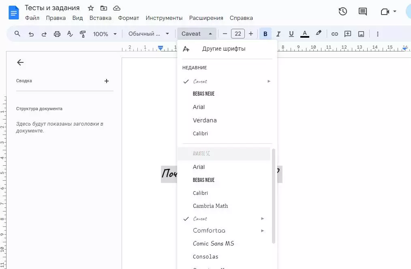Open the zoom 100% dropdown
The width and height of the screenshot is (411, 269).
(105, 34)
